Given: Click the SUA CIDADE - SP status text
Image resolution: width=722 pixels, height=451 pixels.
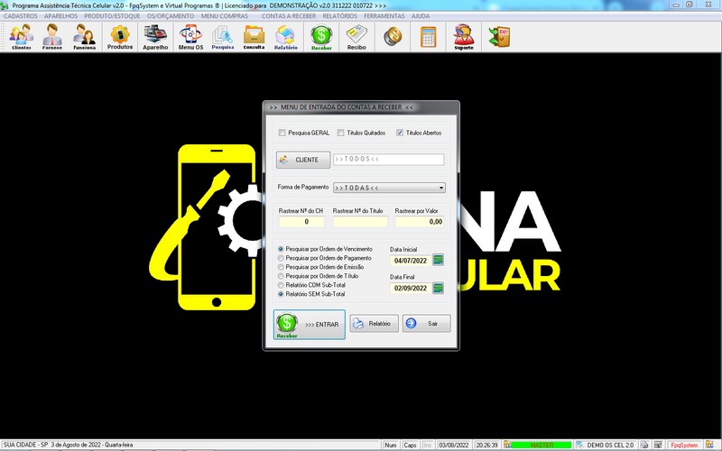Looking at the screenshot, I should [69, 445].
